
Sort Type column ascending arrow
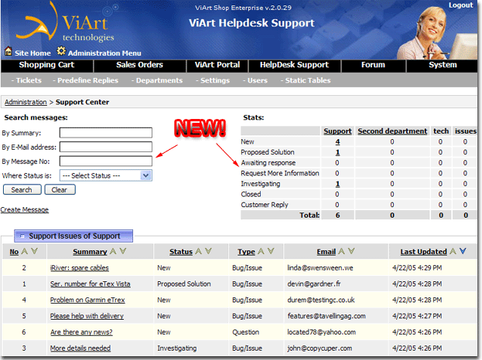tap(261, 251)
